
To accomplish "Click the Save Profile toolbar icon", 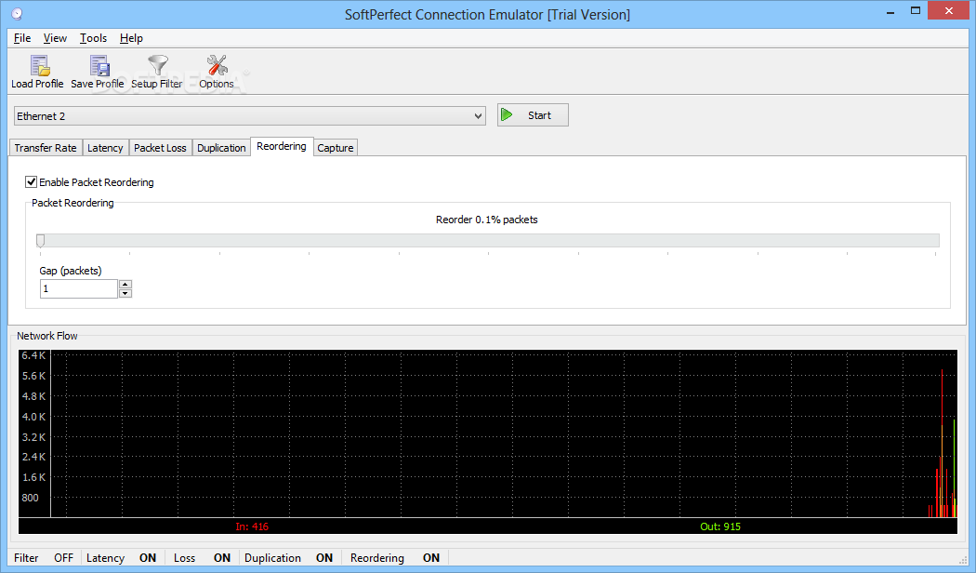I will click(97, 73).
